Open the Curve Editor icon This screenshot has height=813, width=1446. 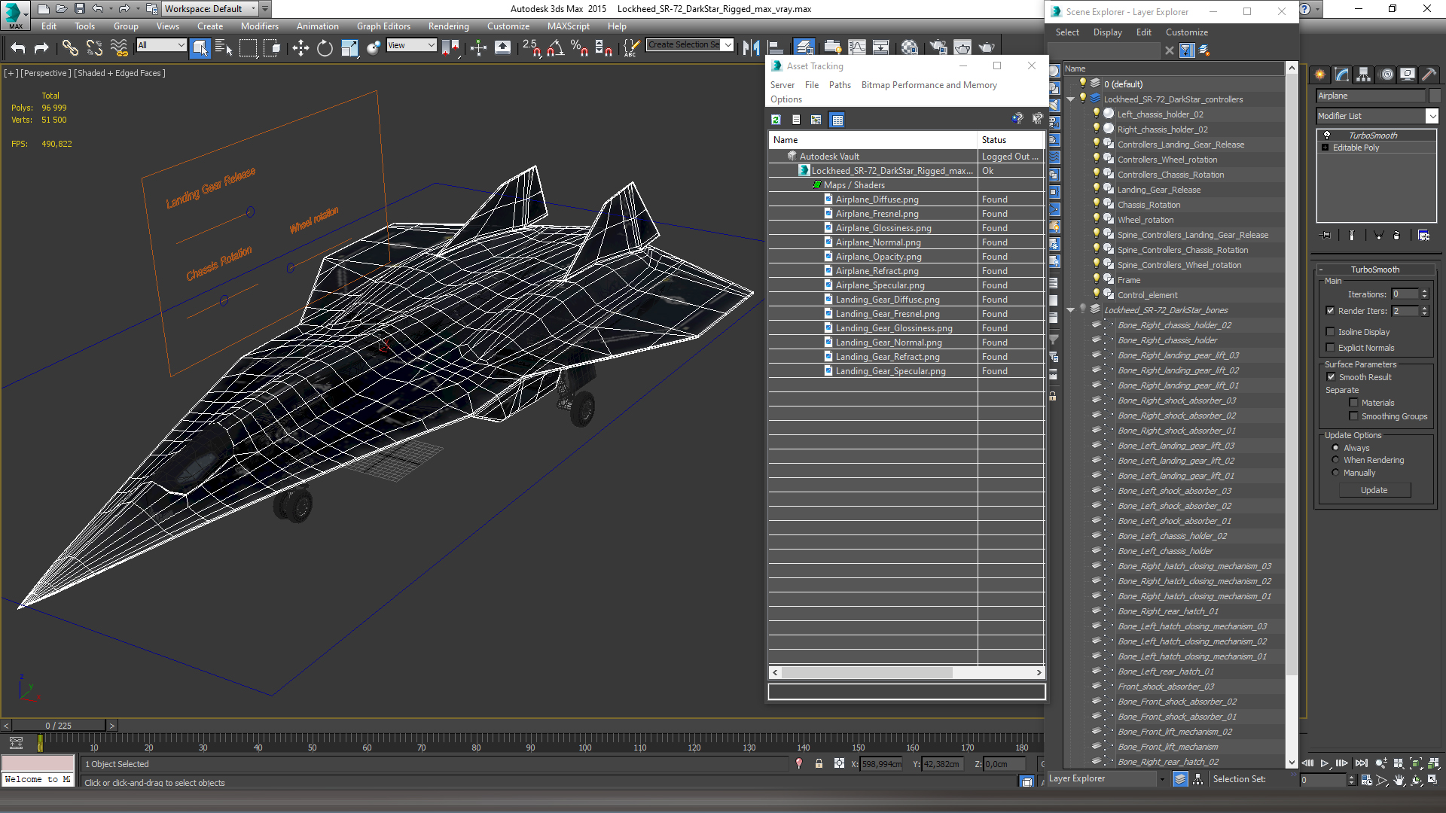pyautogui.click(x=857, y=48)
